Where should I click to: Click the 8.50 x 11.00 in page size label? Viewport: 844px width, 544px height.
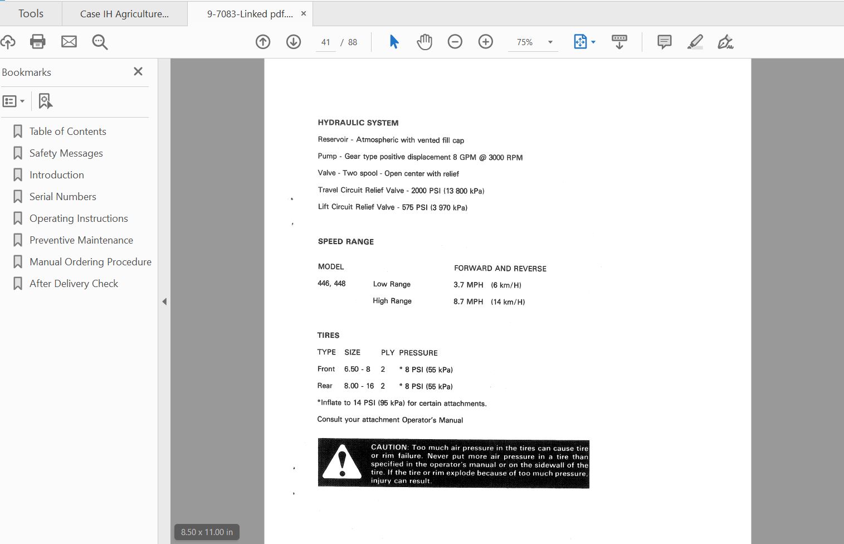coord(207,532)
